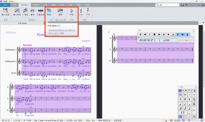The width and height of the screenshot is (205, 122).
Task: Switch to the 布局 layout tab
Action: (x=62, y=5)
